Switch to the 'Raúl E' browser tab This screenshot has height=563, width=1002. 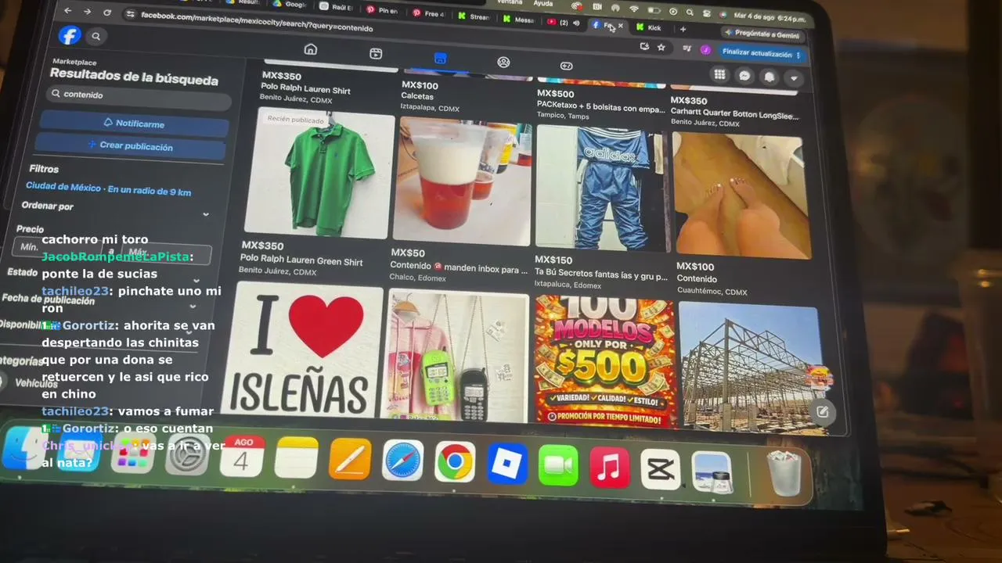(x=337, y=7)
